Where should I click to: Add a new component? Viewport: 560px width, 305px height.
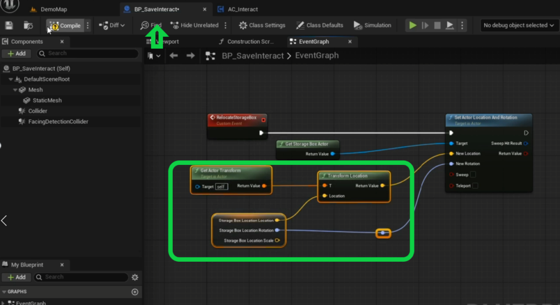click(16, 53)
